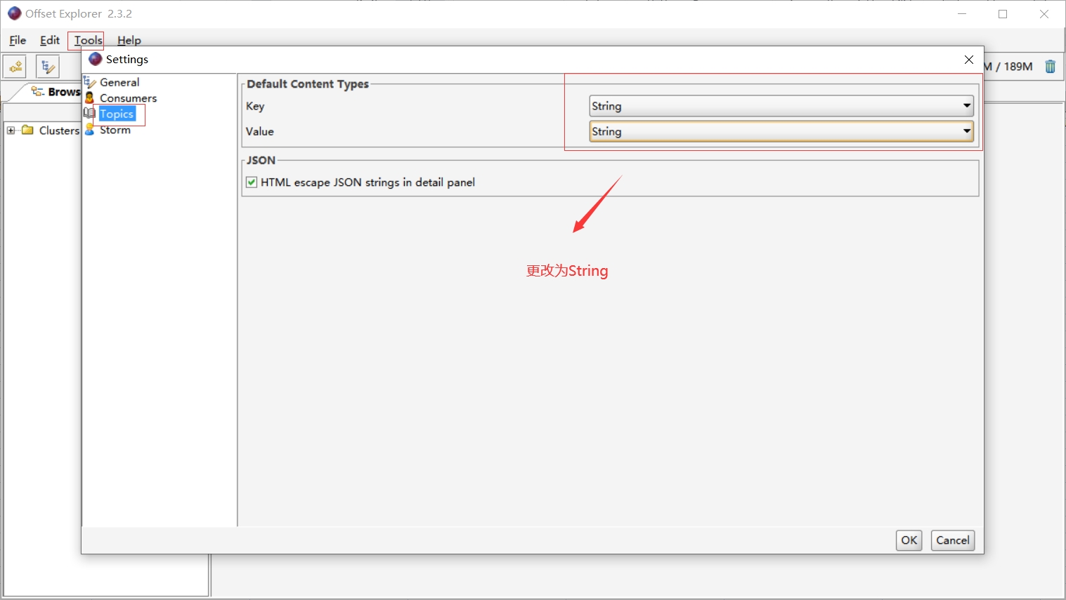
Task: Click the add connection toolbar icon
Action: (x=15, y=67)
